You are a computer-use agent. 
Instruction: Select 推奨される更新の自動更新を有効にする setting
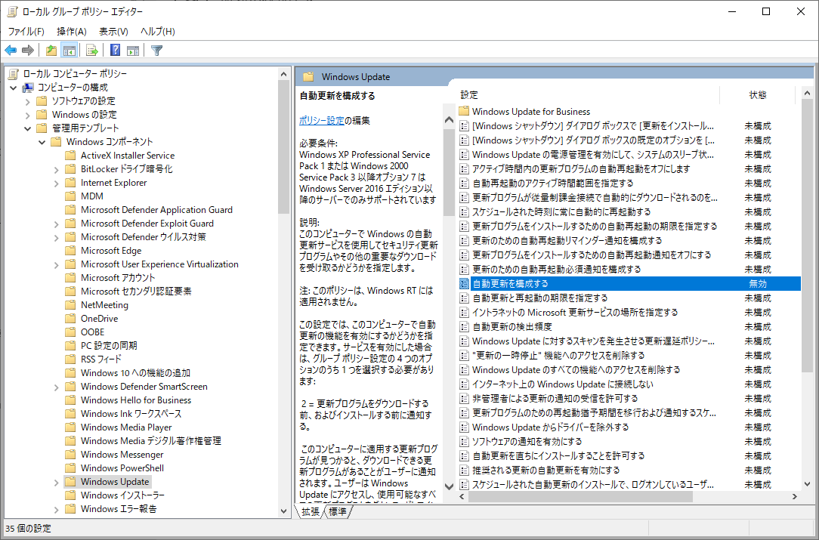point(545,471)
